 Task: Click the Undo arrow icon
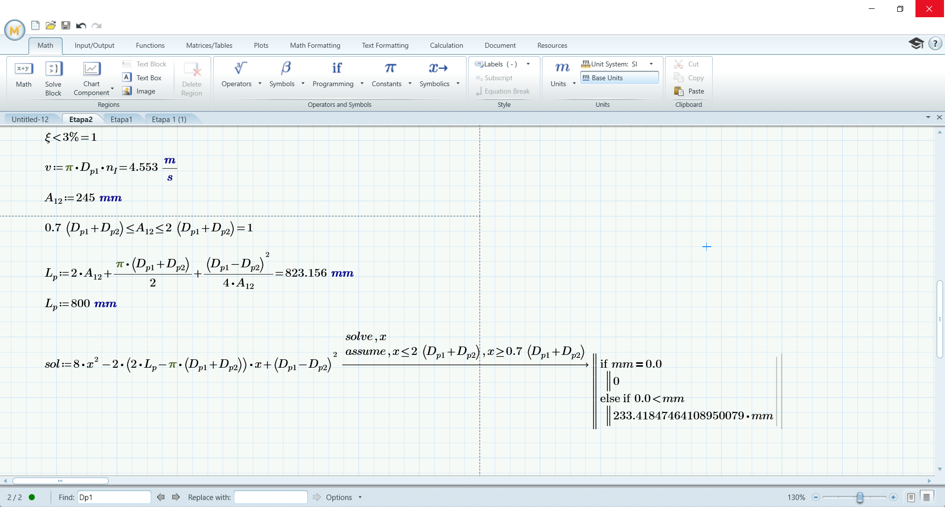coord(81,26)
